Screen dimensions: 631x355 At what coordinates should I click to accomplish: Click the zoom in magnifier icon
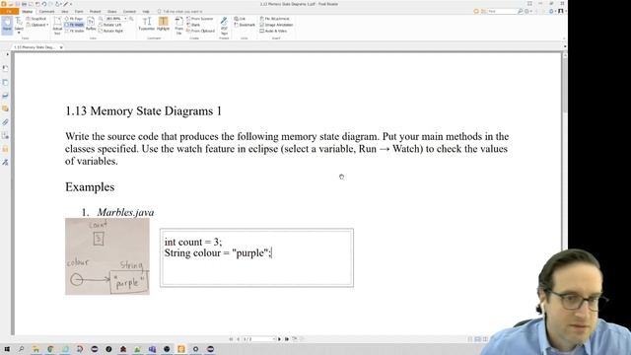[131, 19]
